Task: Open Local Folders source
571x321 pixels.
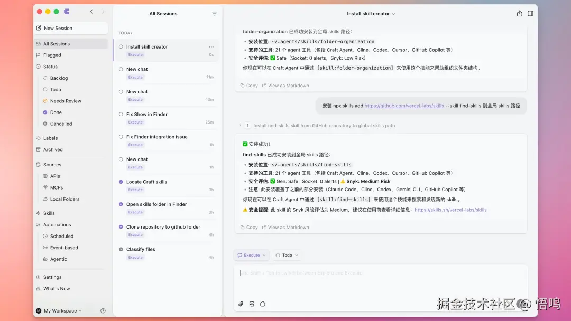Action: (x=65, y=199)
